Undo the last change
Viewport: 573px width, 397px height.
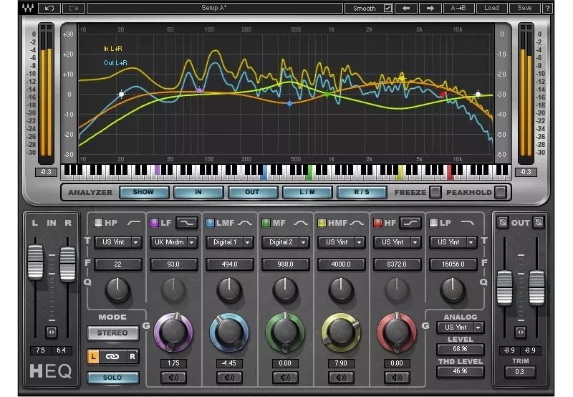click(x=49, y=8)
